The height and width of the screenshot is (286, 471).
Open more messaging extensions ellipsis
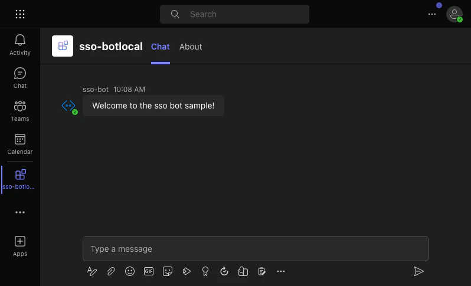click(x=281, y=271)
